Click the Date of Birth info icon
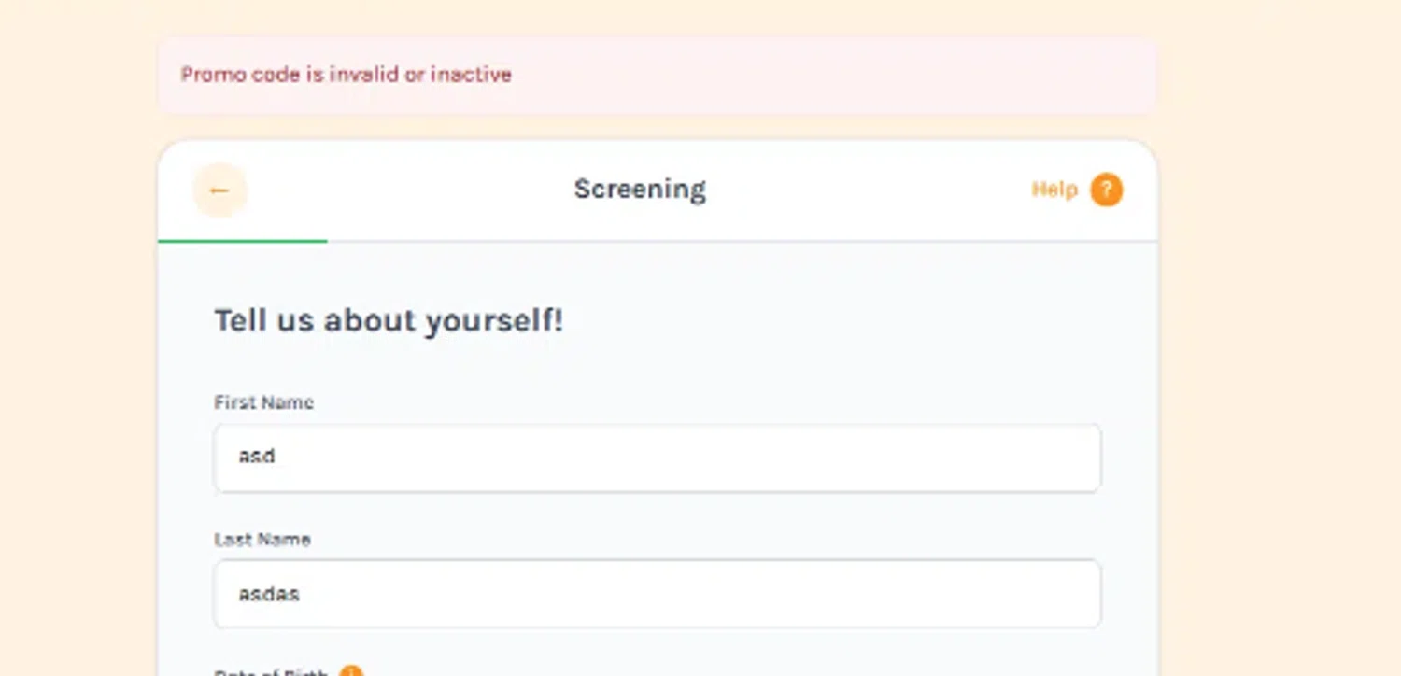The height and width of the screenshot is (676, 1401). (351, 671)
